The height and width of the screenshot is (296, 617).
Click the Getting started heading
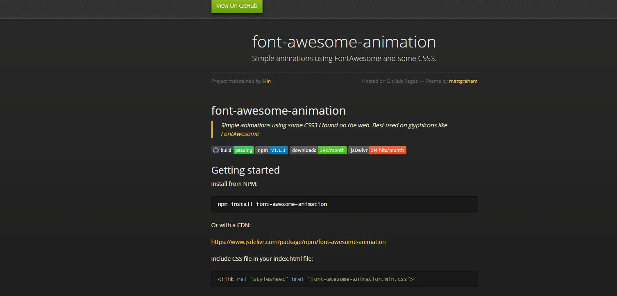(245, 170)
